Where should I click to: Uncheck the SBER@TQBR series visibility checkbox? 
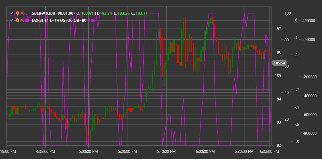12,13
